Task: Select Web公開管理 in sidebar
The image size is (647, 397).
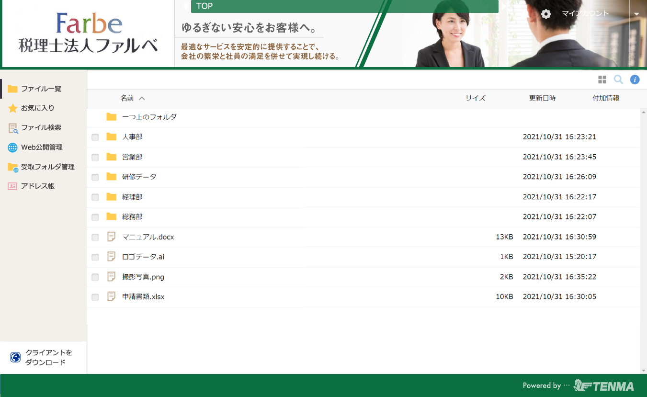Action: [42, 147]
